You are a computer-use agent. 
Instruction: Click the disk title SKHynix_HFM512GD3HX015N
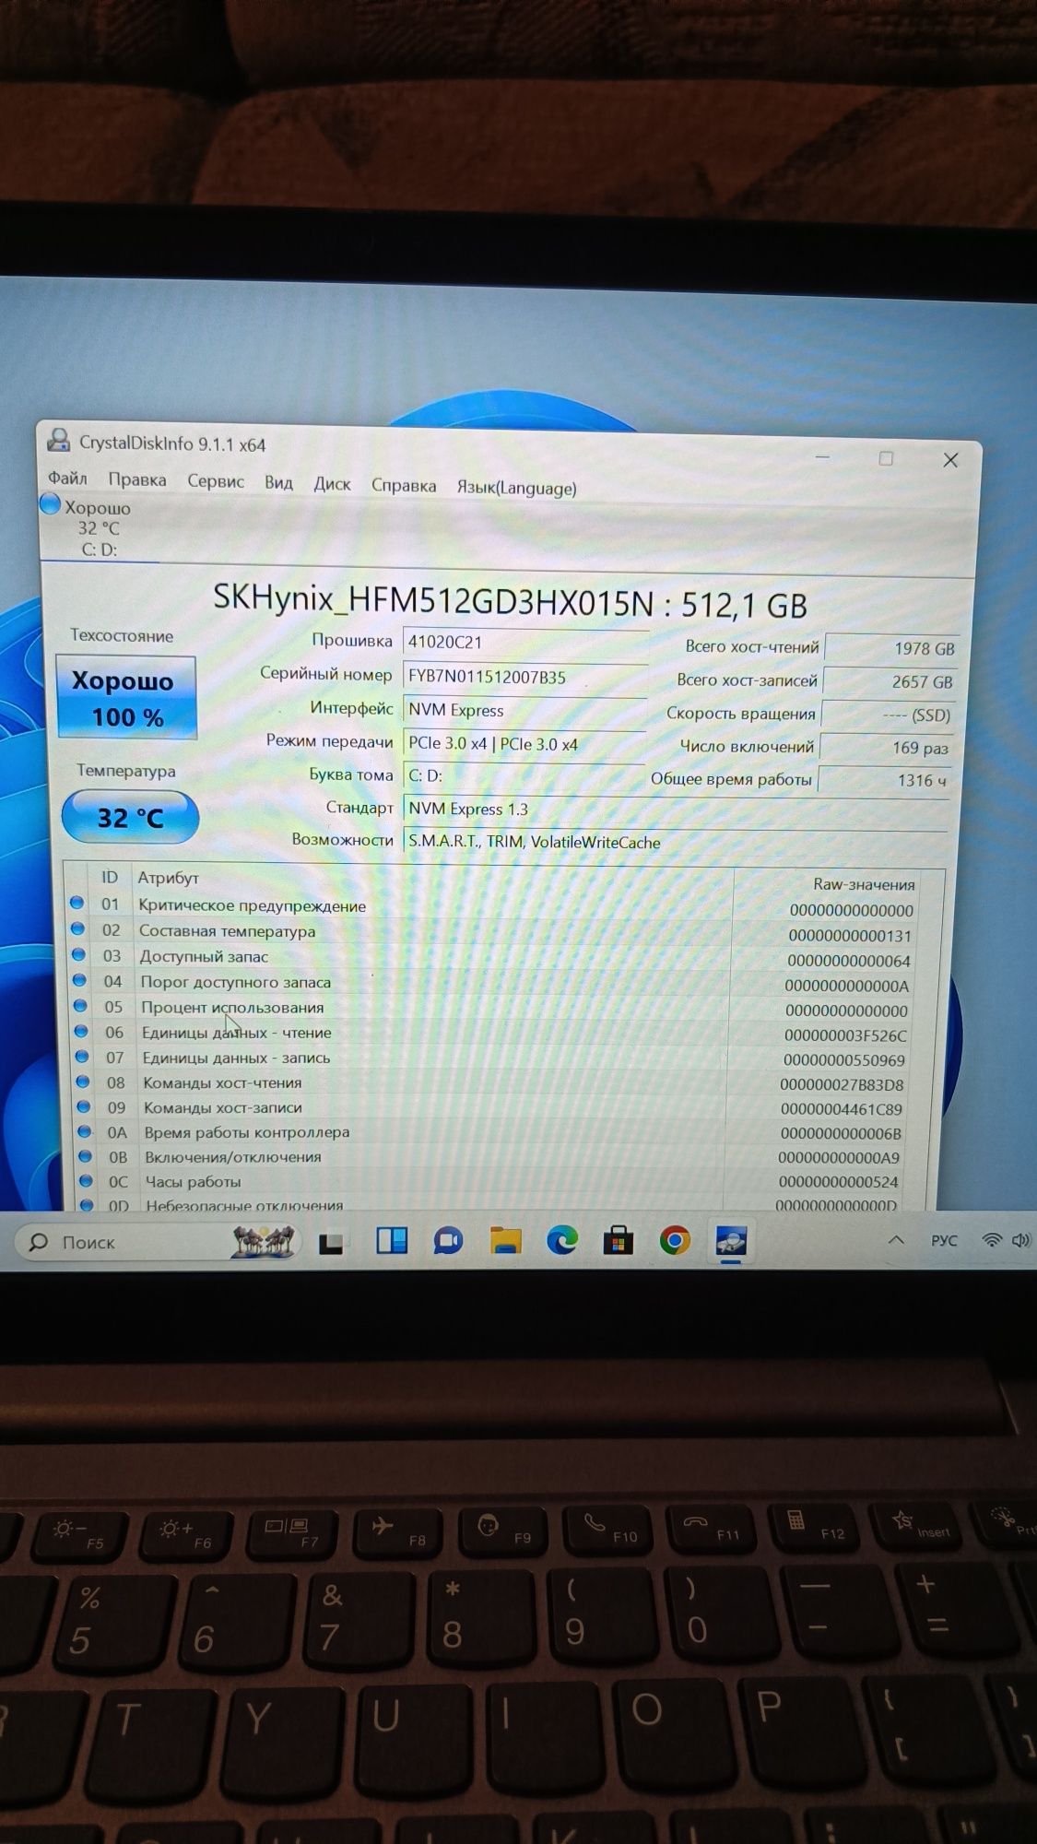pos(434,600)
